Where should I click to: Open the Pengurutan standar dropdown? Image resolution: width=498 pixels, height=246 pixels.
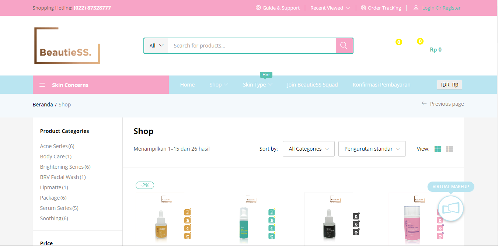[372, 149]
